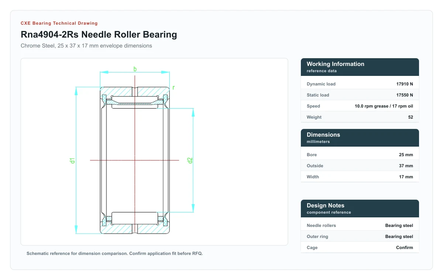The image size is (443, 280).
Task: Click the schematic reference caption below drawing
Action: (115, 253)
